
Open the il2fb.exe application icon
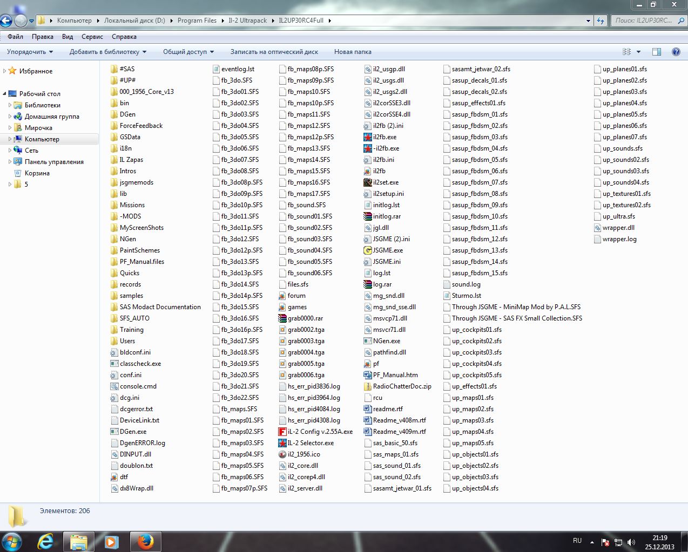coord(368,137)
